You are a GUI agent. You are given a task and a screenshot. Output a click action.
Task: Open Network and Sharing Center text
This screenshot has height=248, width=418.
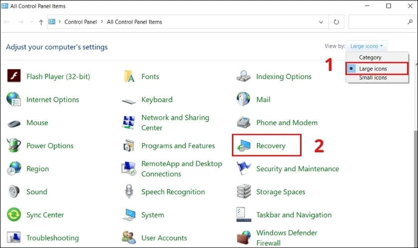click(175, 123)
